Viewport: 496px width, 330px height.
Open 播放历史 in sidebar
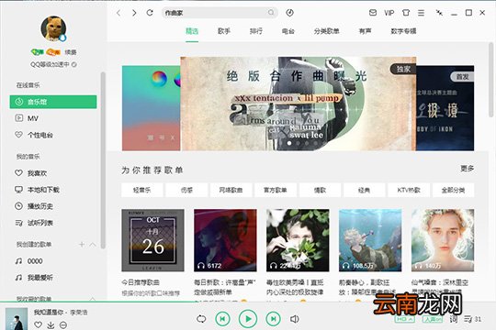coord(34,206)
